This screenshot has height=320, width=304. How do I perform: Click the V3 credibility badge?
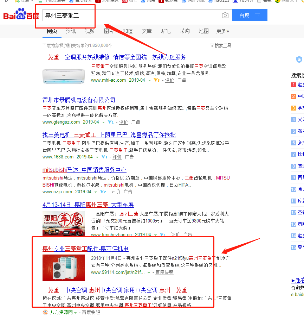pyautogui.click(x=157, y=80)
